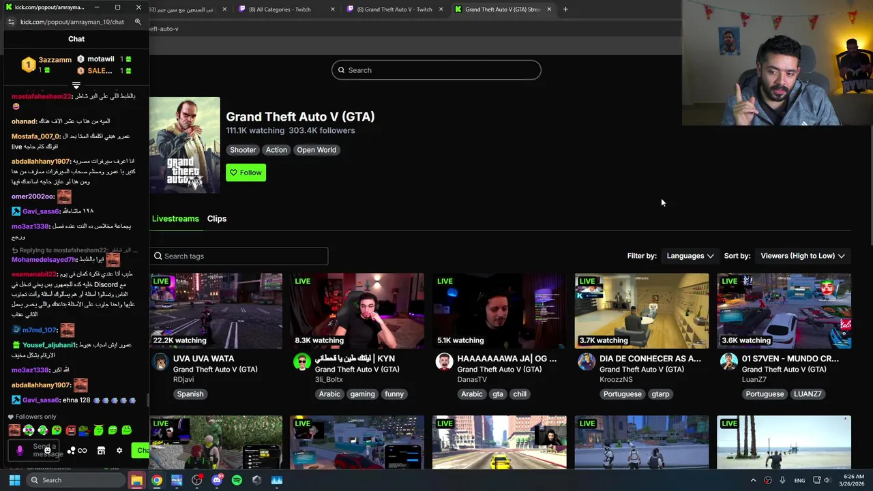Open the 3li_Boltx stream thumbnail
Screen dimensions: 873x491
pyautogui.click(x=357, y=311)
